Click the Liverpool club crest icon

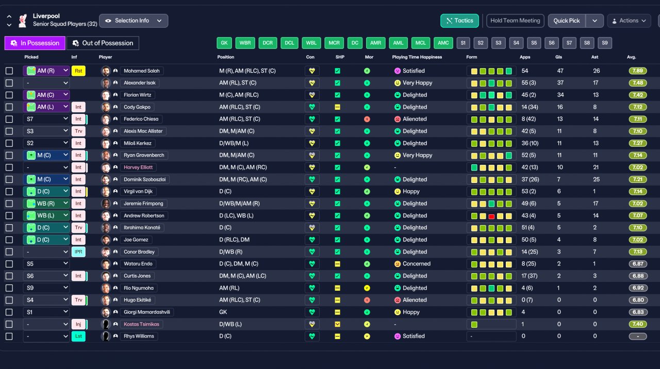pos(23,21)
